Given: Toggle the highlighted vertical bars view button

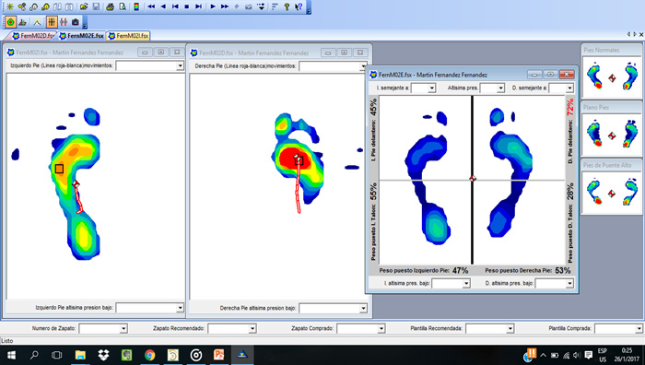Looking at the screenshot, I should point(52,22).
